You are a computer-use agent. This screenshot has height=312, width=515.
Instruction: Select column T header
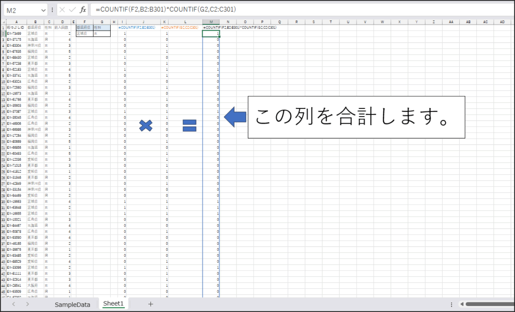click(331, 22)
